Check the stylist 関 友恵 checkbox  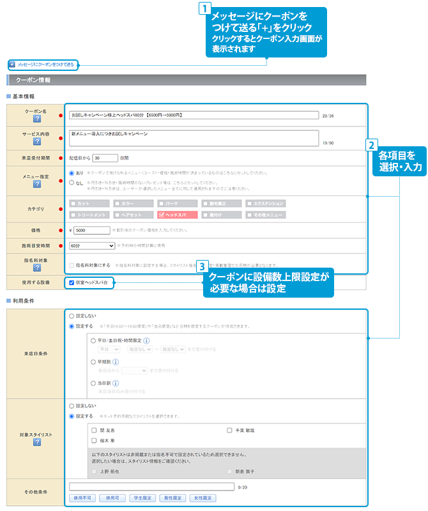click(95, 431)
